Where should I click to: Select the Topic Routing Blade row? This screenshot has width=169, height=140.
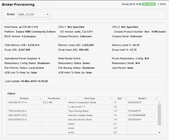click(82, 111)
